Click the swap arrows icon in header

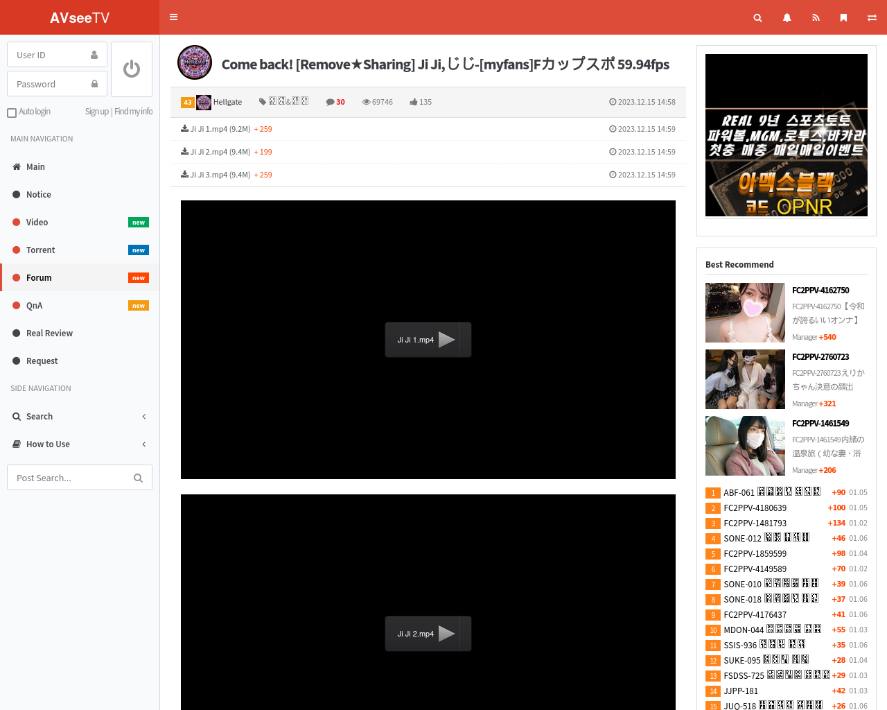click(872, 18)
